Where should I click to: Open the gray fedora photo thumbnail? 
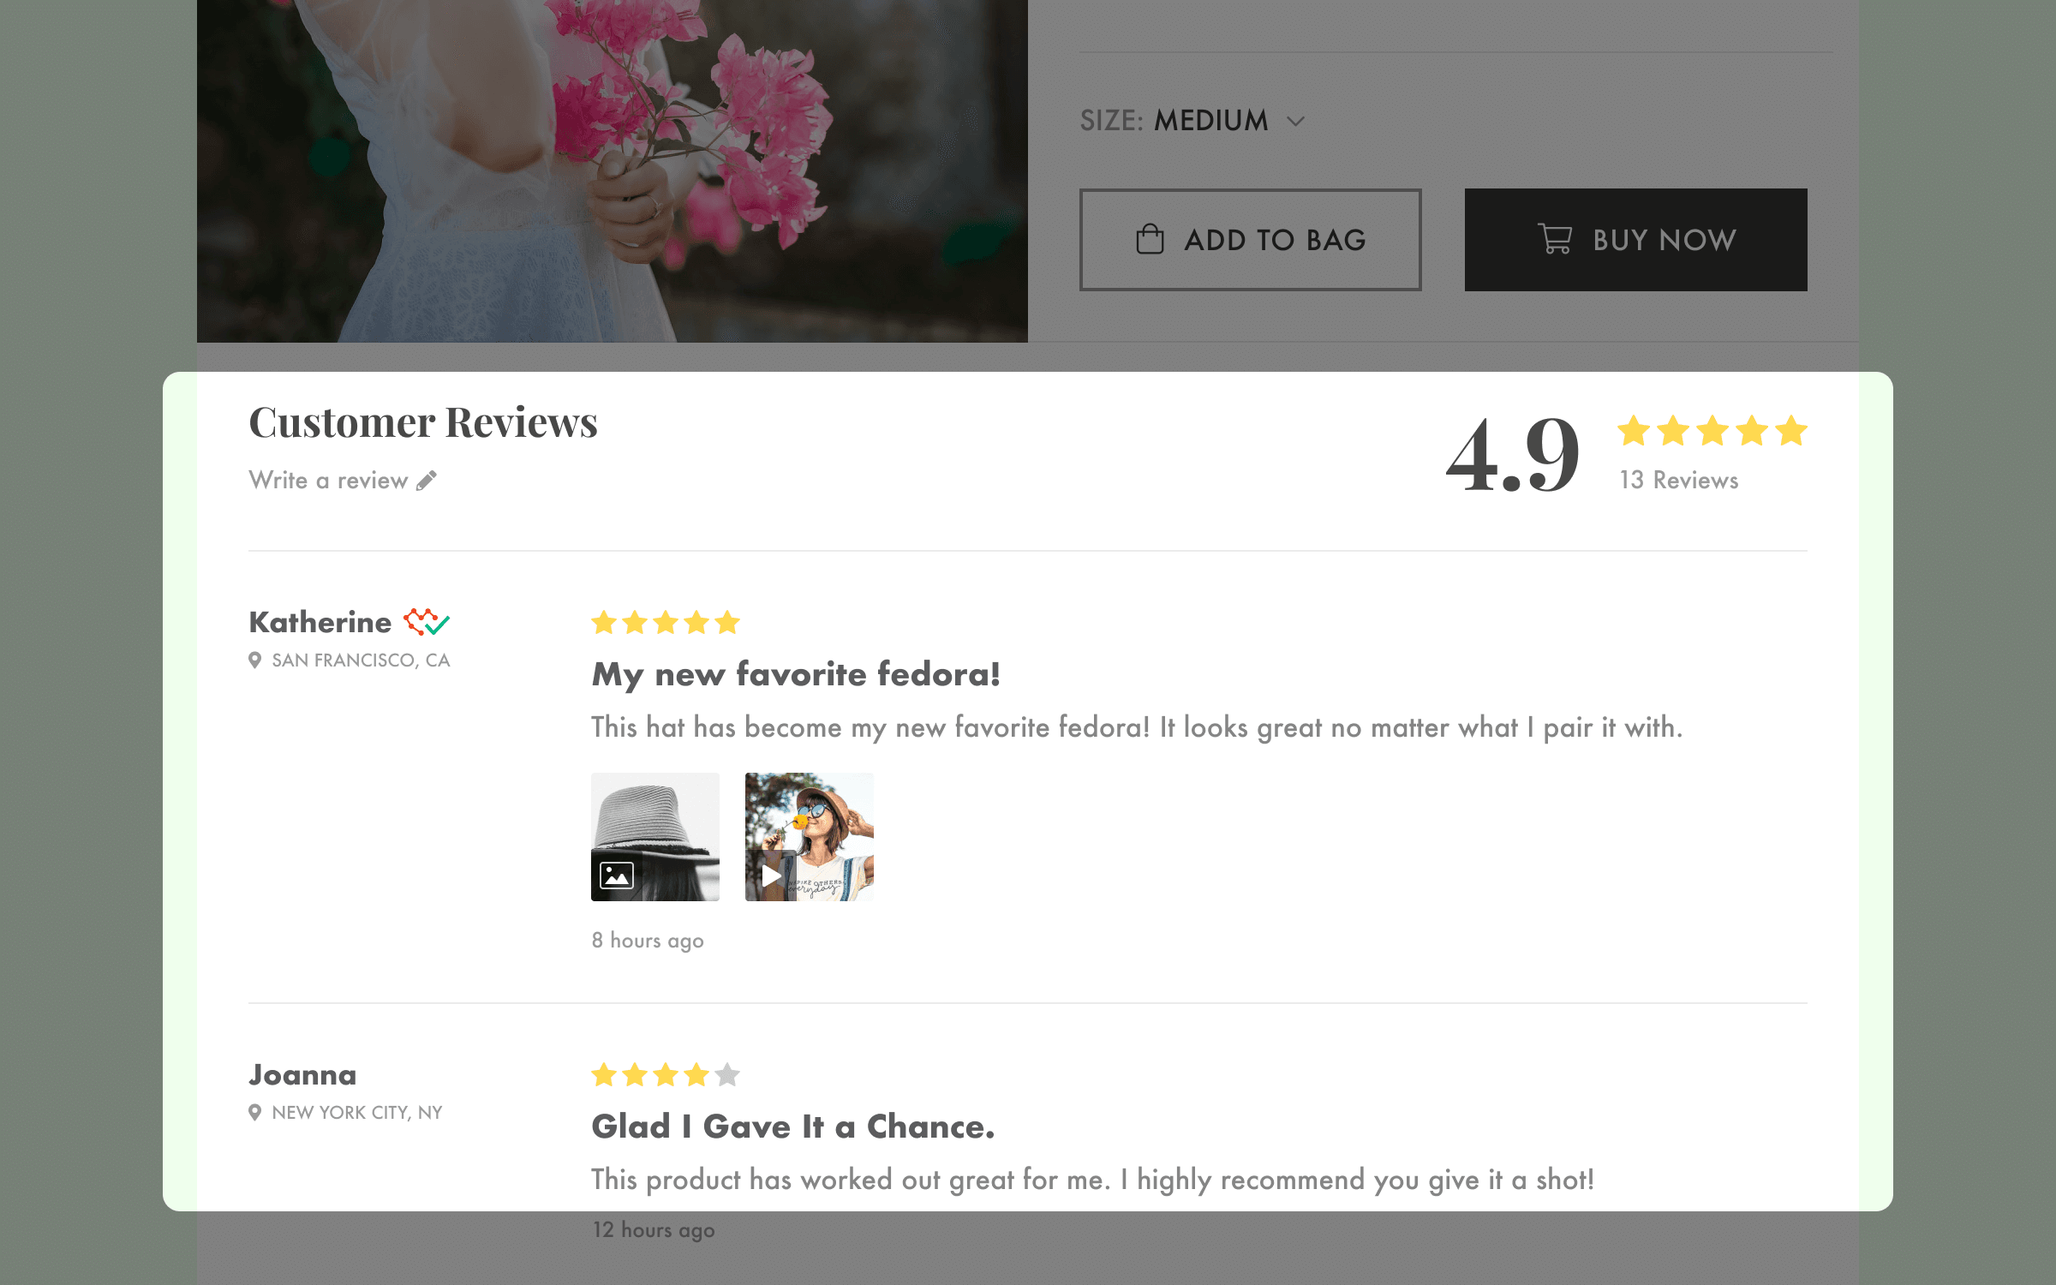[655, 822]
